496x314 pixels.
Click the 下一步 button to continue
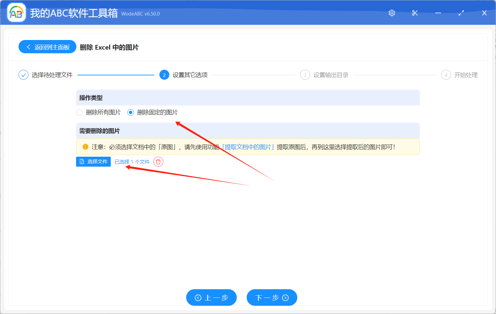[x=272, y=297]
